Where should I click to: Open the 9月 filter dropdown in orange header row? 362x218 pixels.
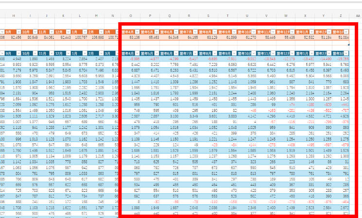click(x=18, y=32)
